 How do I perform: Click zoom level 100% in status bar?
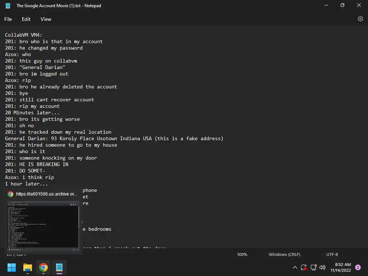click(x=242, y=254)
